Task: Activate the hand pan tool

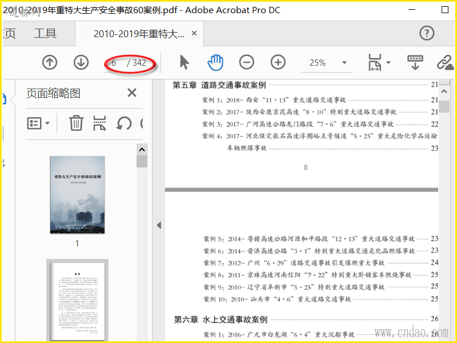Action: click(215, 62)
